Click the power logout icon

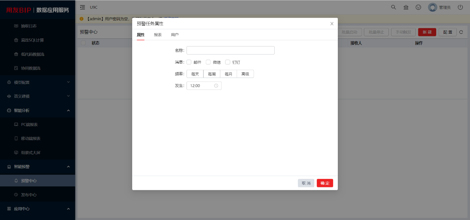(x=460, y=7)
